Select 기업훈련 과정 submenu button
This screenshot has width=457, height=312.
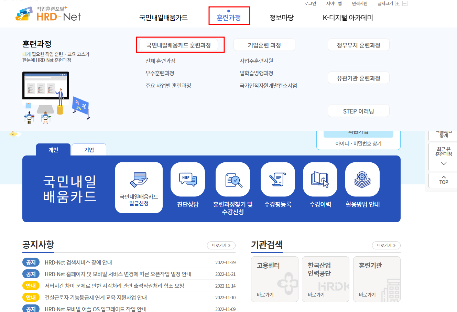pos(264,45)
